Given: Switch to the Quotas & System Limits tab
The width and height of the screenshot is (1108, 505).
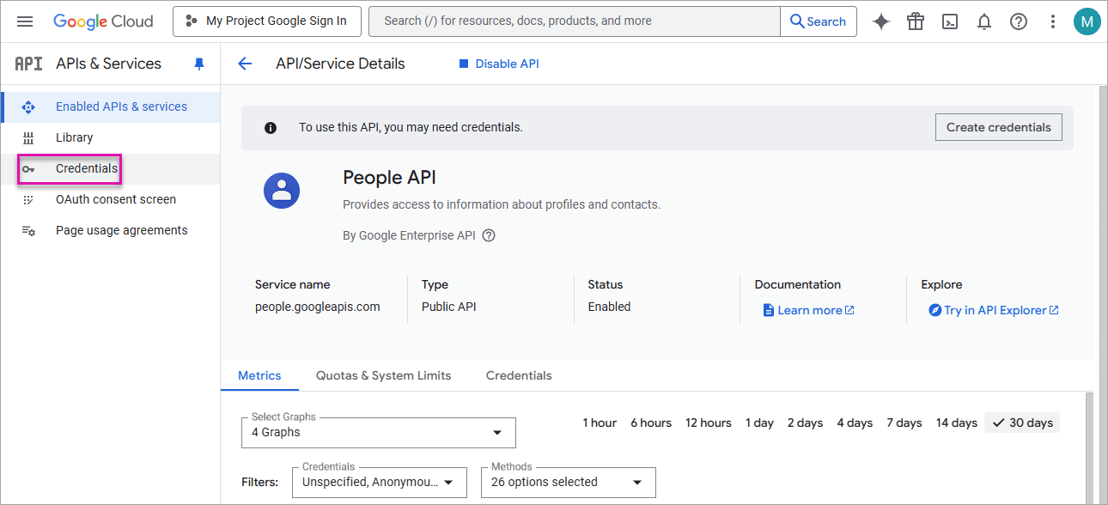Looking at the screenshot, I should tap(383, 375).
